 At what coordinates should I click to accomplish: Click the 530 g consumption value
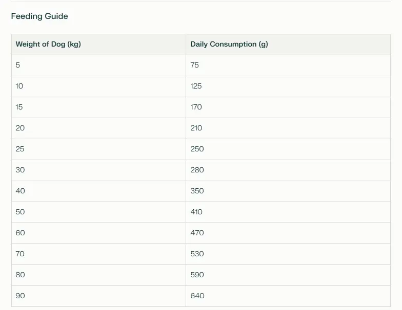[x=197, y=254]
